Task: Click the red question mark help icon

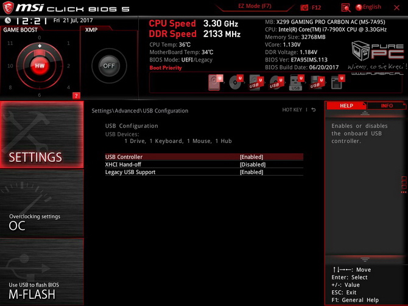Action: [76, 96]
